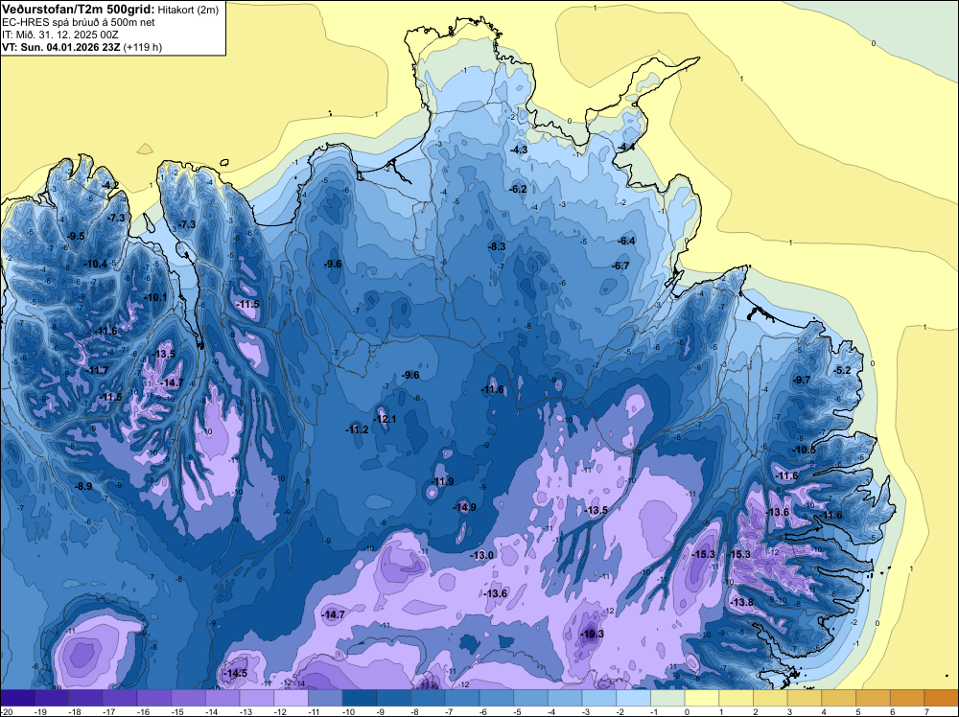This screenshot has height=717, width=959.
Task: Click the legend swatch between 4 and 5
Action: [839, 698]
